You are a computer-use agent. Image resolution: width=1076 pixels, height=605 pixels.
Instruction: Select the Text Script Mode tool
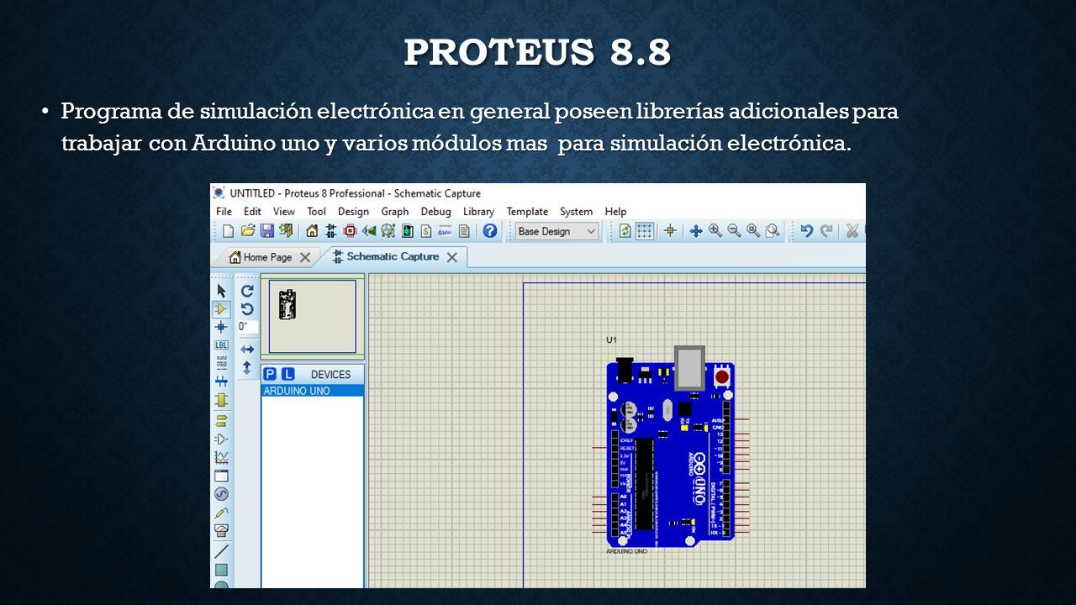coord(221,363)
